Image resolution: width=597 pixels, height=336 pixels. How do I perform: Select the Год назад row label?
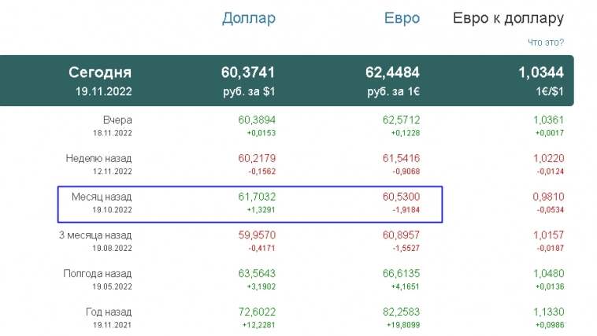tap(109, 312)
